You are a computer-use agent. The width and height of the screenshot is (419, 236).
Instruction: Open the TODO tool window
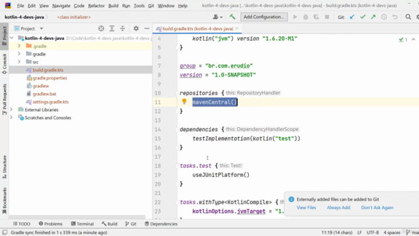[22, 224]
